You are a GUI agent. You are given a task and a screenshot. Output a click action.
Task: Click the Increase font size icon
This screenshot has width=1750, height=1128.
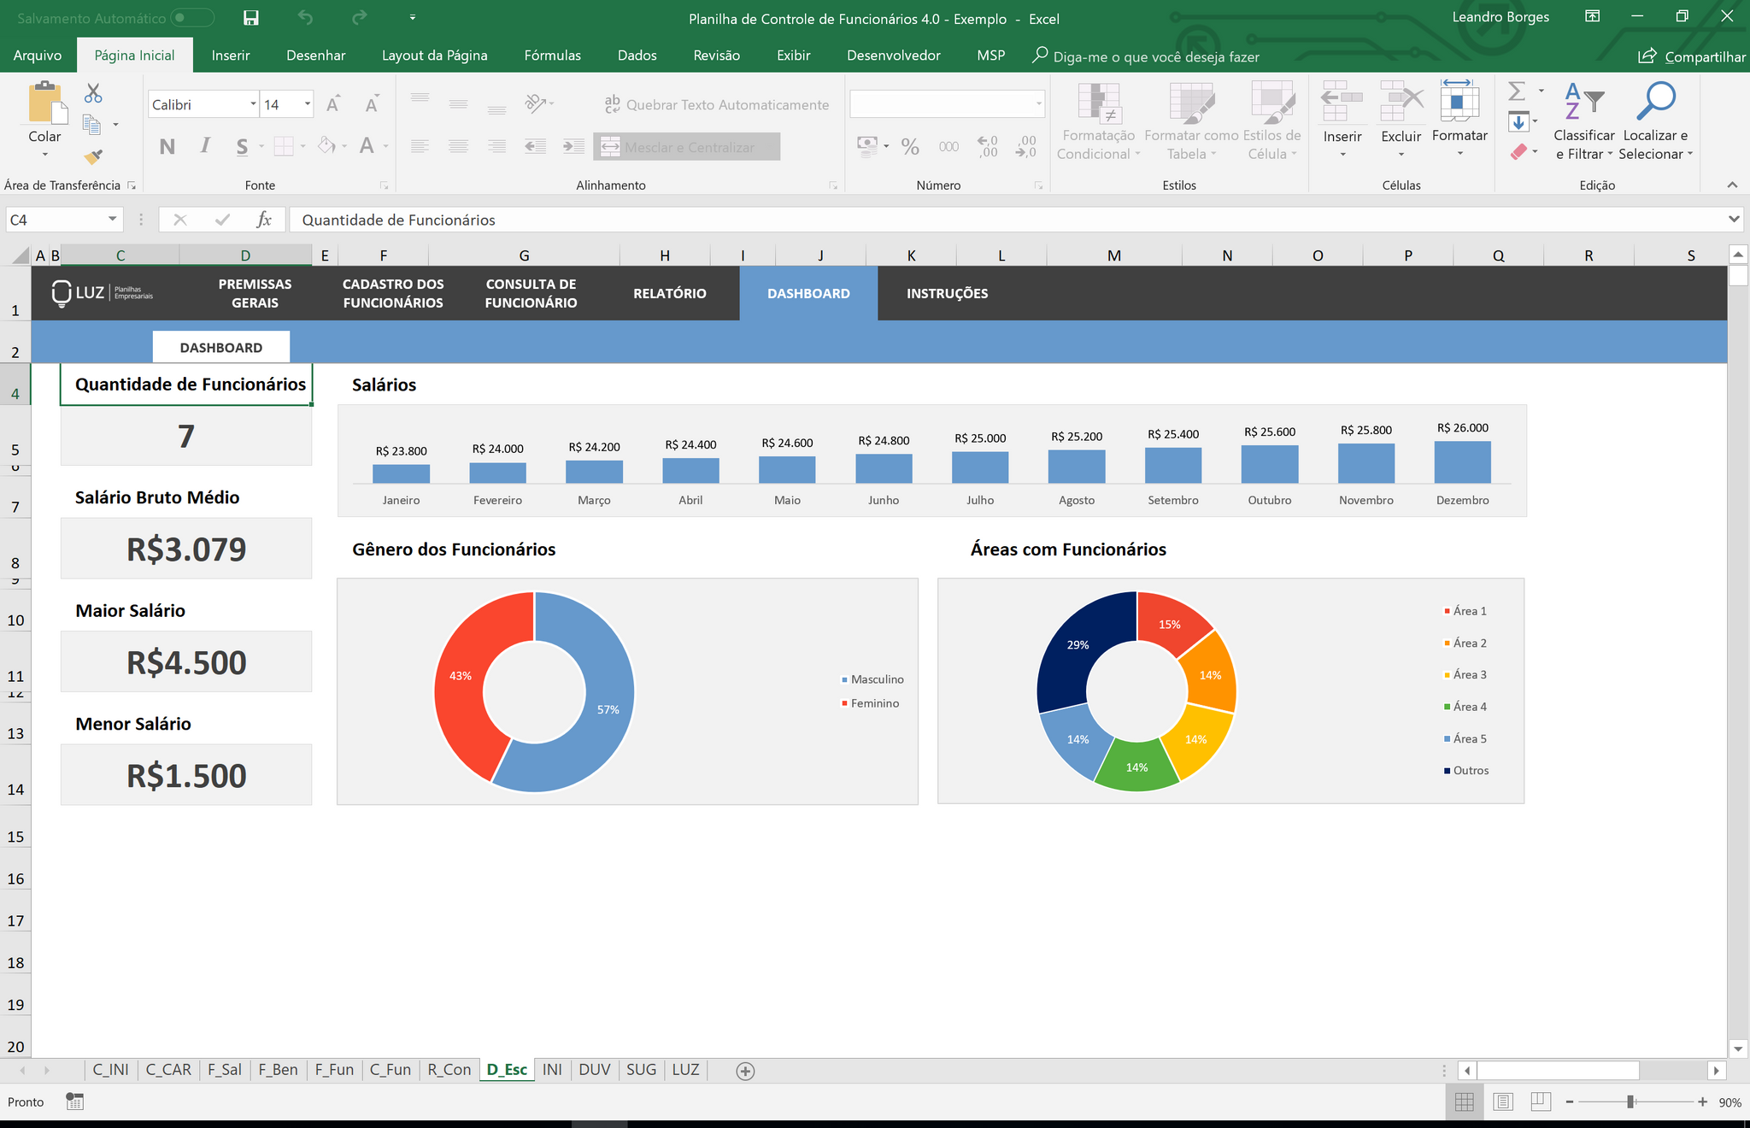[x=333, y=104]
